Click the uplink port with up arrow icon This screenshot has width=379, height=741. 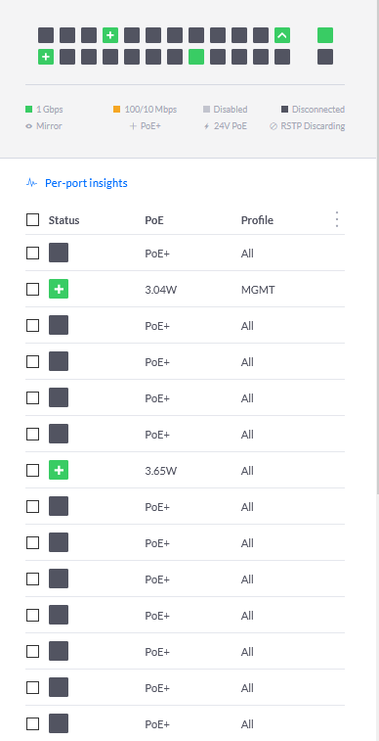(x=282, y=35)
